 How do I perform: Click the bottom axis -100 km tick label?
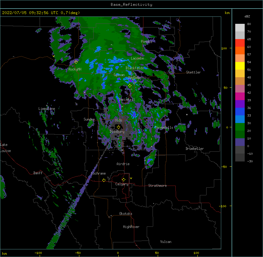click(x=38, y=253)
